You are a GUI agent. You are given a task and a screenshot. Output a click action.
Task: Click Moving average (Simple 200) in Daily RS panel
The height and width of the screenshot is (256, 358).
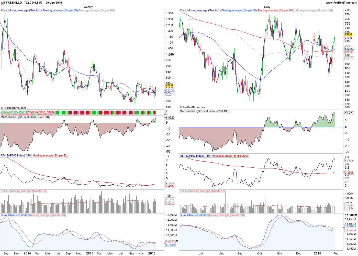[x=230, y=156]
